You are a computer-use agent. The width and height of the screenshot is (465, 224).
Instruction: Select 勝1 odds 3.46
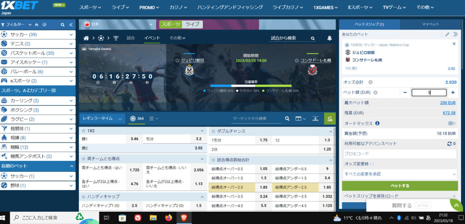(x=134, y=139)
